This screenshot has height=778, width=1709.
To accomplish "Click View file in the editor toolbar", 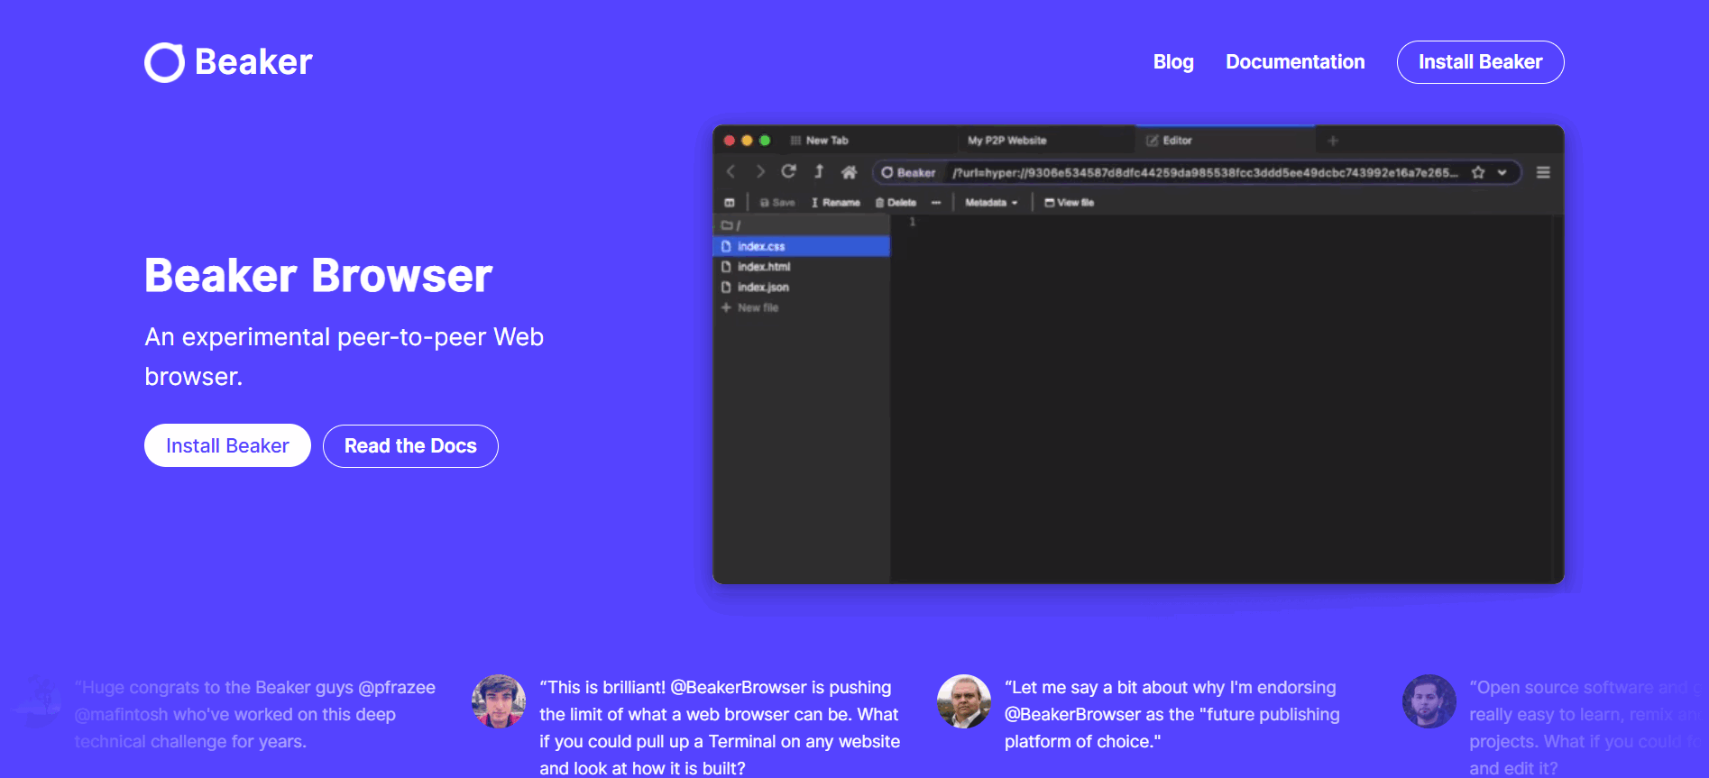I will (1069, 203).
